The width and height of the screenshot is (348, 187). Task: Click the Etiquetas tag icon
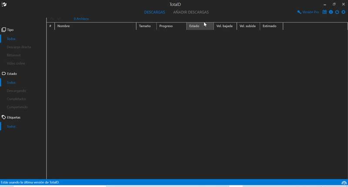click(x=4, y=117)
